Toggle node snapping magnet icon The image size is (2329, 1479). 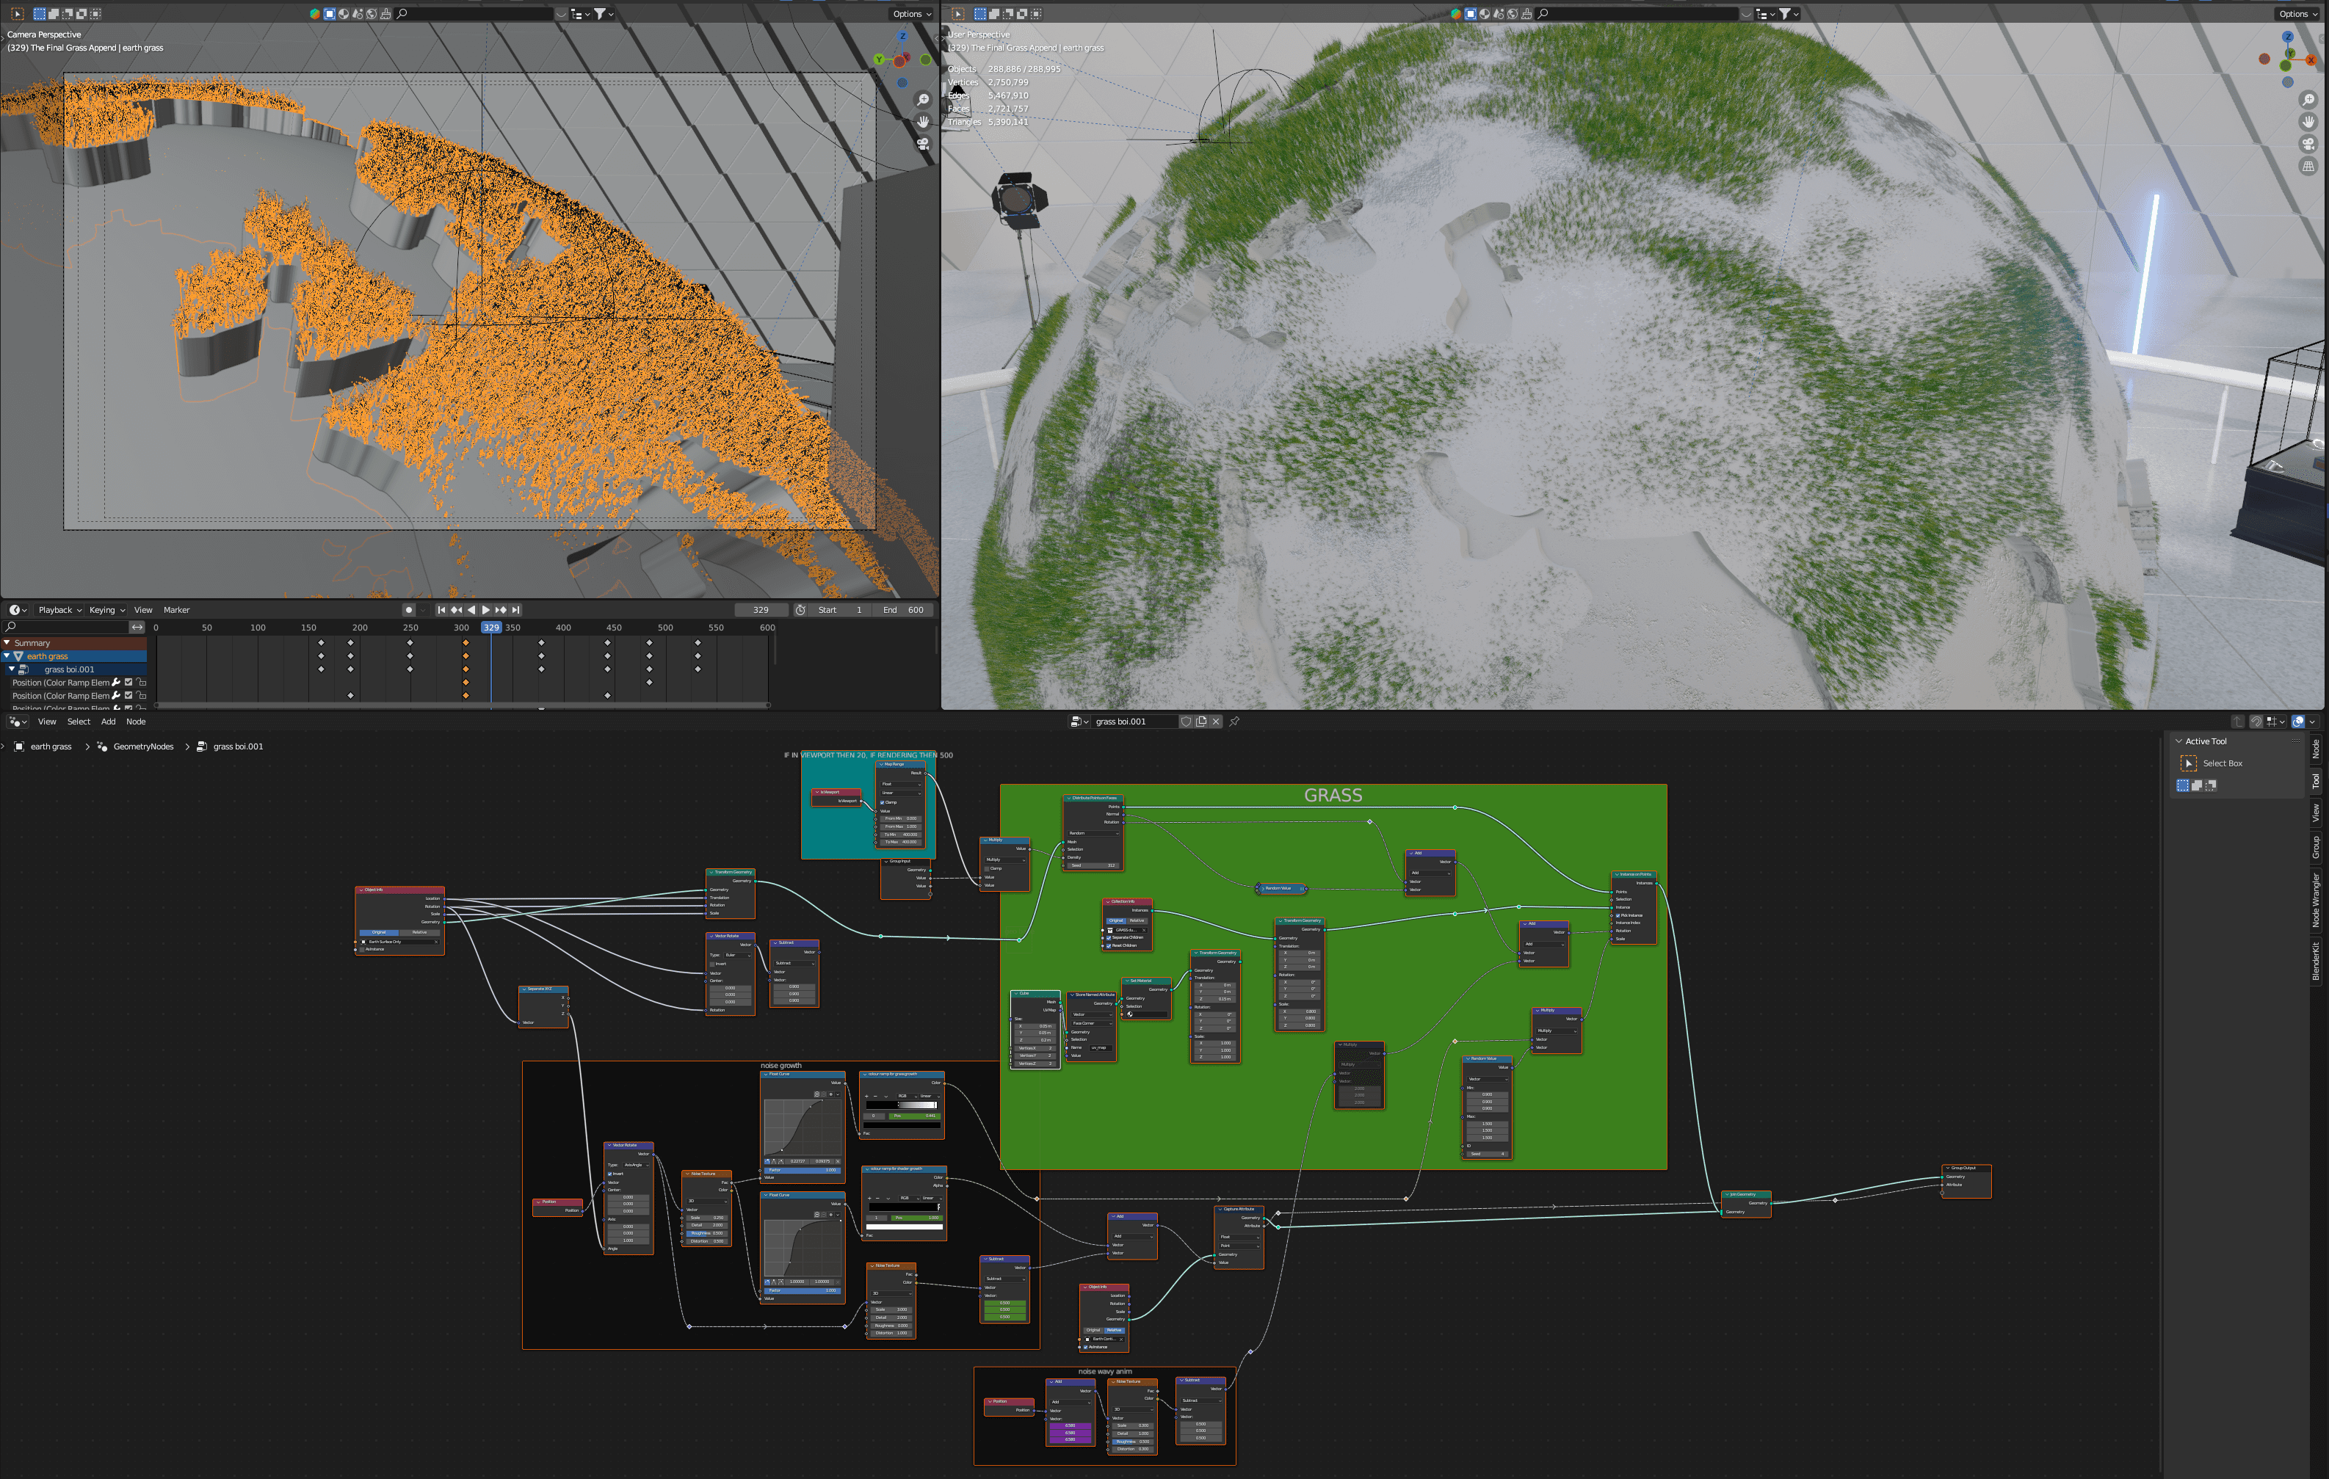point(2256,721)
